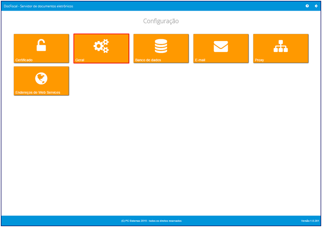Open the Proxy configuration tile
Viewport: 322px width, 227px height.
(x=281, y=49)
